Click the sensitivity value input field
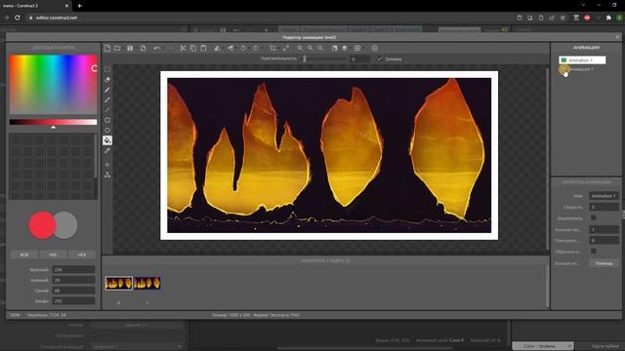The height and width of the screenshot is (351, 625). click(x=359, y=58)
